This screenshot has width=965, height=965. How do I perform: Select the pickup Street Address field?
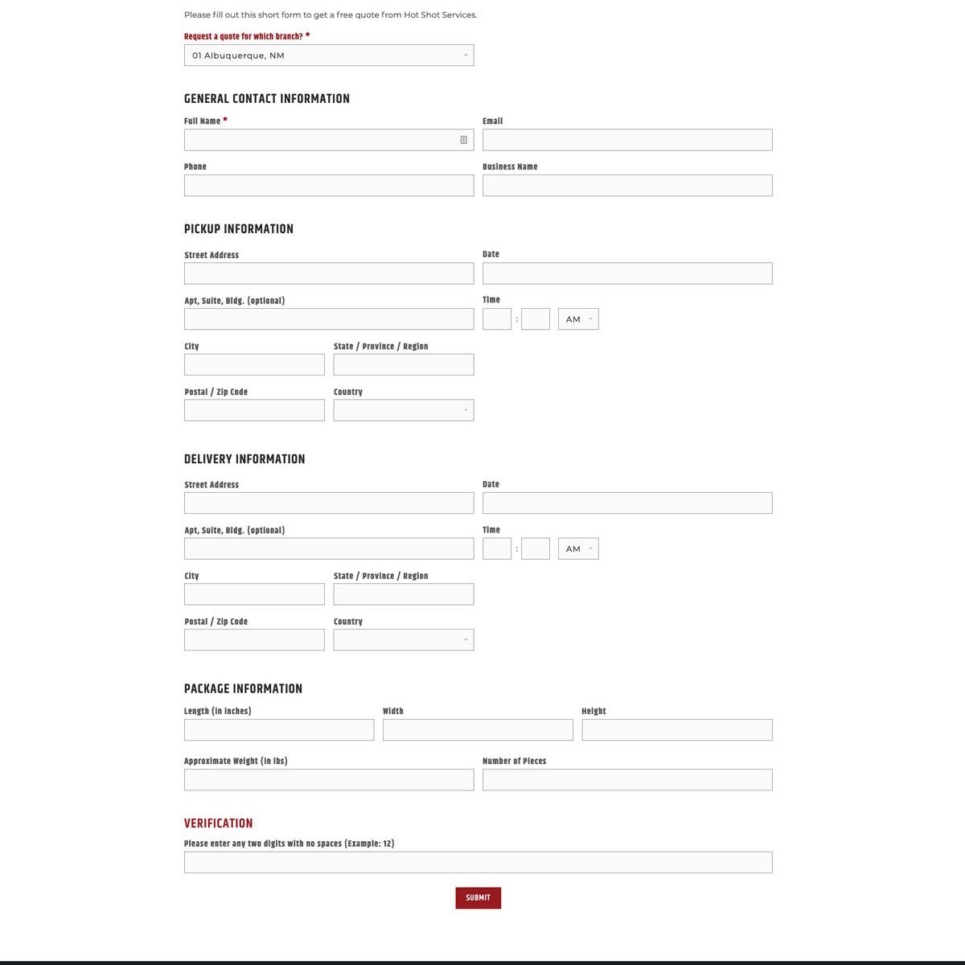329,273
